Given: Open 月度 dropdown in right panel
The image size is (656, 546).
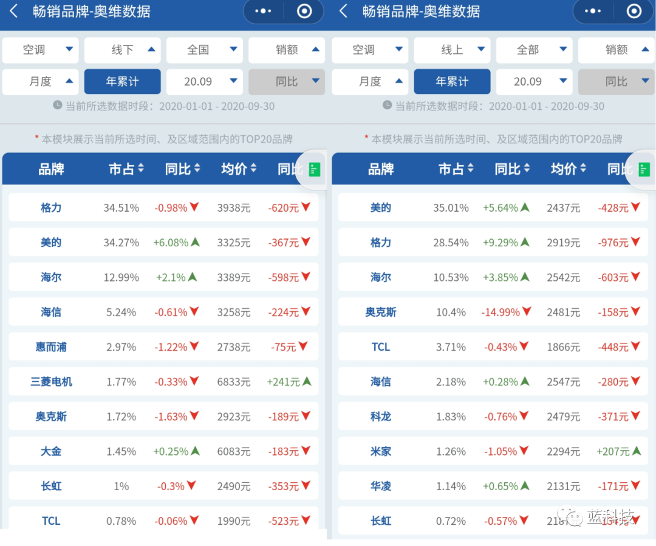Looking at the screenshot, I should (371, 81).
